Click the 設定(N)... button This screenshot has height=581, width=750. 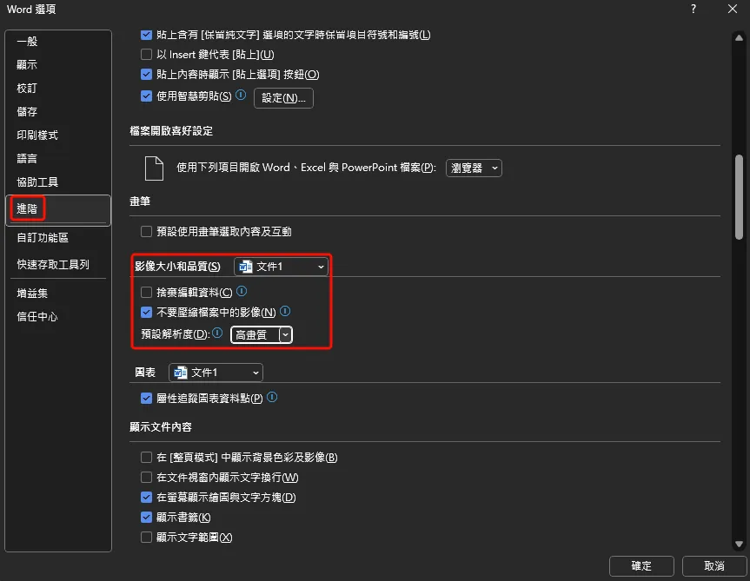[x=283, y=98]
